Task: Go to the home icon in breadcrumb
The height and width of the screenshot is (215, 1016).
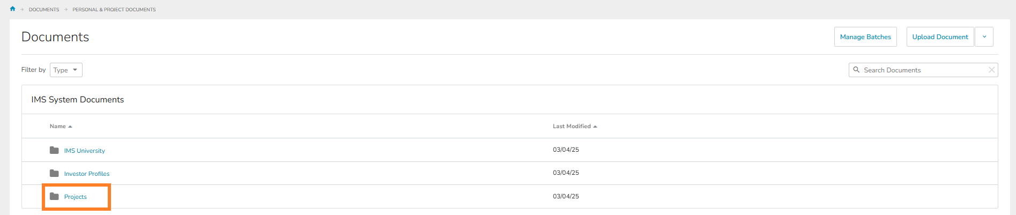Action: 13,9
